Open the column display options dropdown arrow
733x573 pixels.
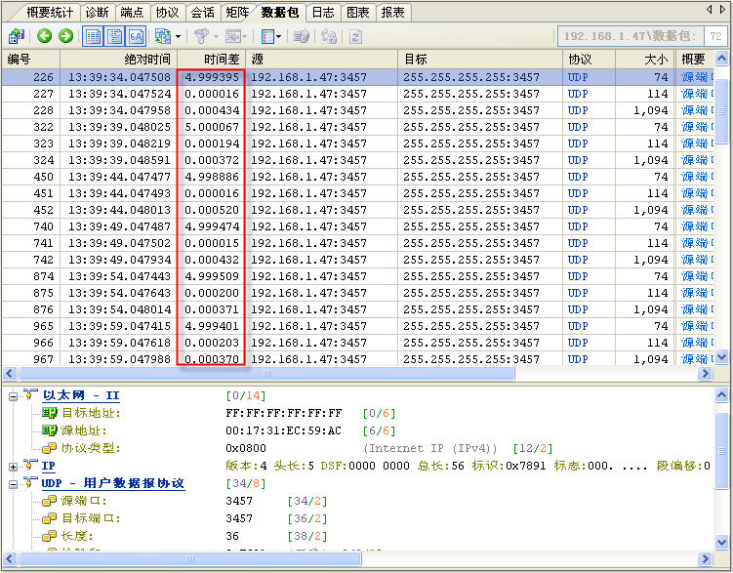pos(280,36)
